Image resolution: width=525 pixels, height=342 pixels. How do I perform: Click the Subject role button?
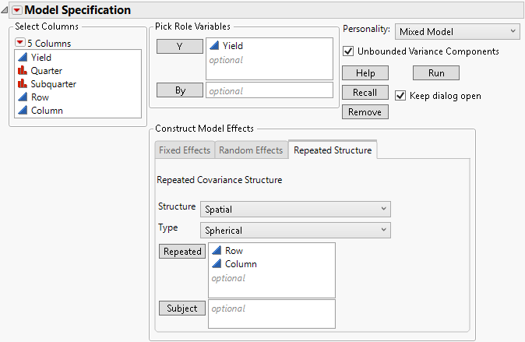[x=182, y=309]
